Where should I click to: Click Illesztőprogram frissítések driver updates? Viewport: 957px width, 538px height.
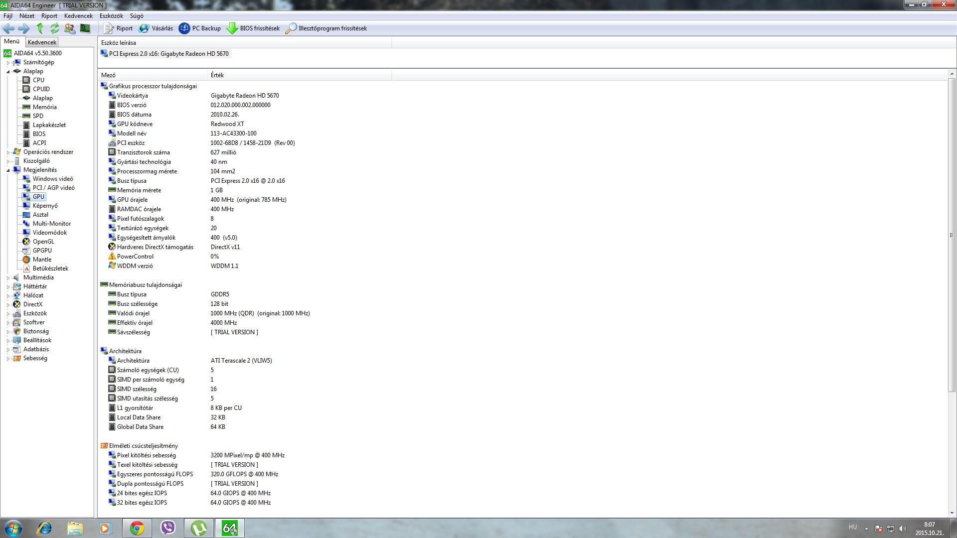[326, 28]
